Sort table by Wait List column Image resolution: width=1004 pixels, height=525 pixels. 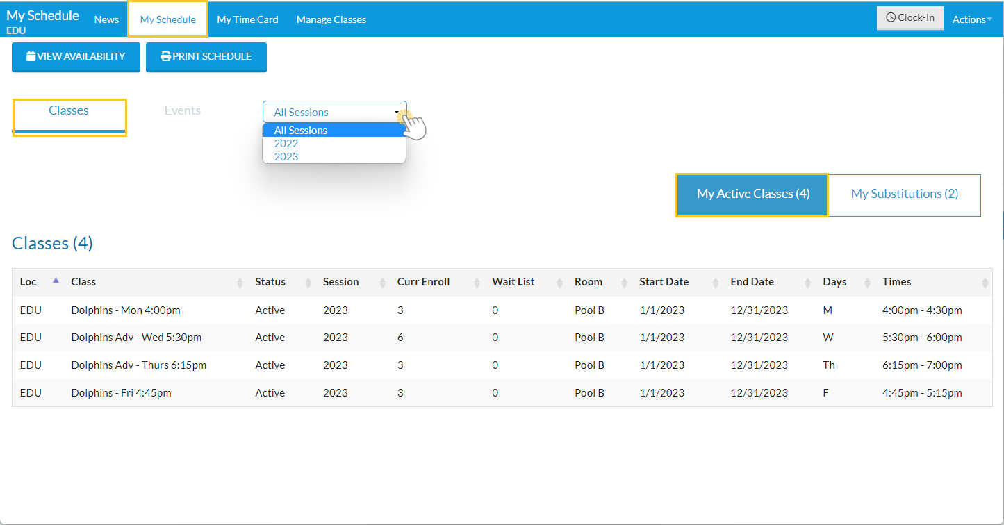click(x=526, y=282)
